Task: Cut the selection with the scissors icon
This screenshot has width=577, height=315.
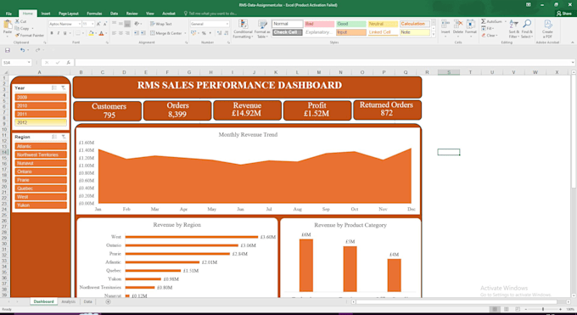Action: [x=17, y=21]
